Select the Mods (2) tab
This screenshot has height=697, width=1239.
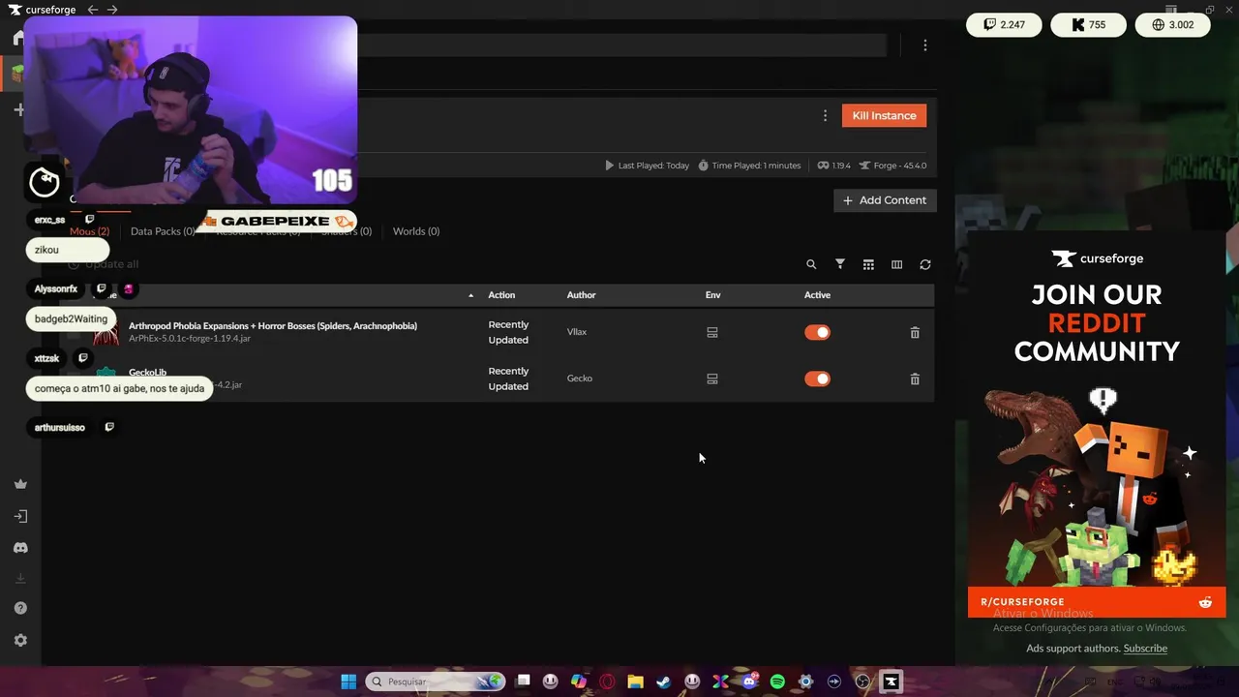click(x=89, y=231)
